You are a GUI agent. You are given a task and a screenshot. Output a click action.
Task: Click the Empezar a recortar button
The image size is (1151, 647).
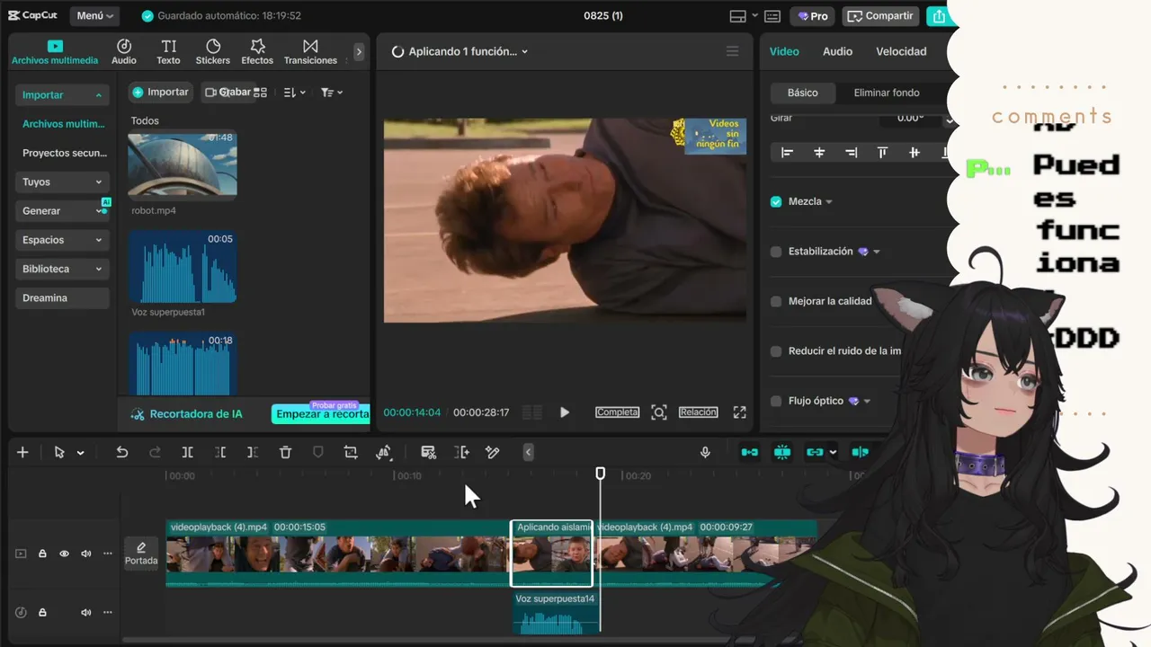click(x=321, y=414)
